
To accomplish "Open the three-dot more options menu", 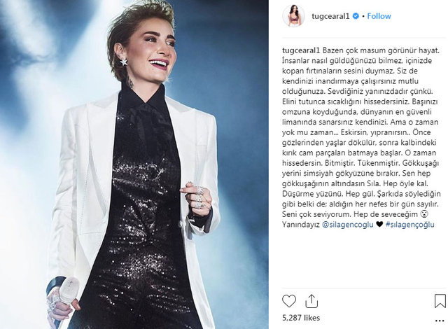I will click(x=440, y=321).
